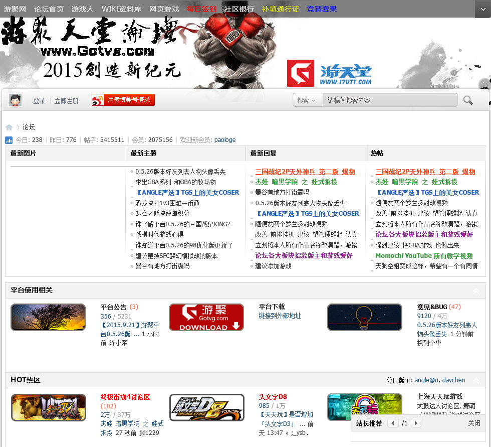Close the 站长推荐 panel via 关闭
Image resolution: width=491 pixels, height=447 pixels.
click(474, 423)
